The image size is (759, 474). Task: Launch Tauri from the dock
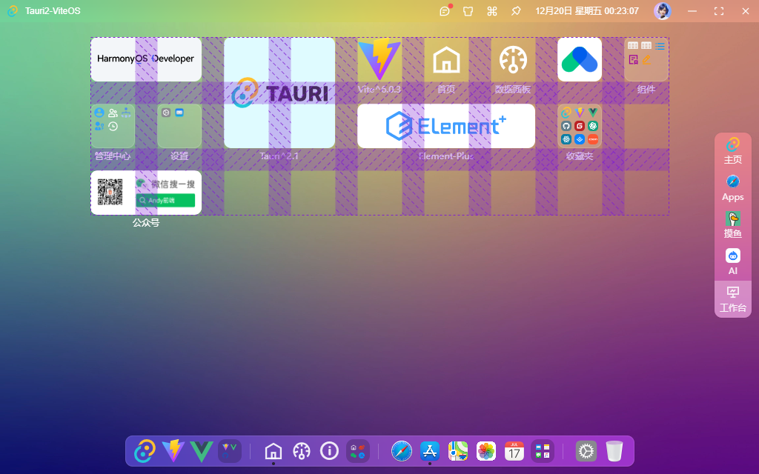coord(145,451)
